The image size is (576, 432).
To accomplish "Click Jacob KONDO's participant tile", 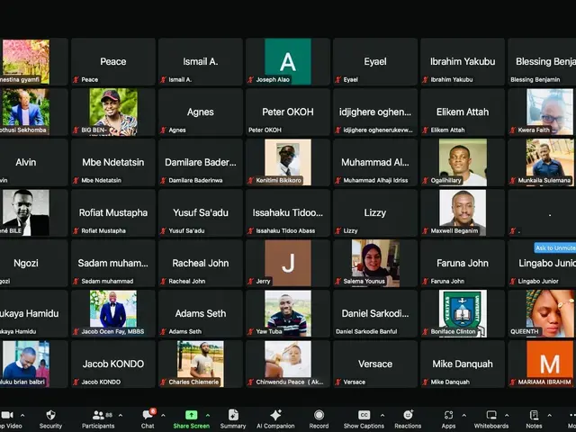I will pos(113,364).
